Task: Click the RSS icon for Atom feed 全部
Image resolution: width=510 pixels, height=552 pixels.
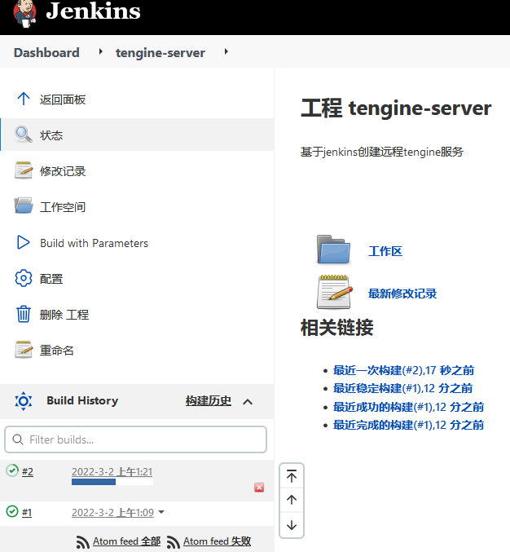Action: (x=83, y=542)
